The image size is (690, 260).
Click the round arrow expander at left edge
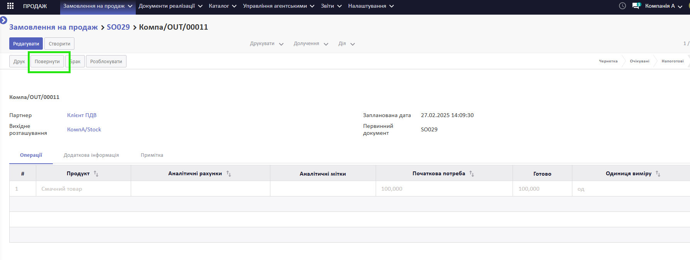coord(3,20)
